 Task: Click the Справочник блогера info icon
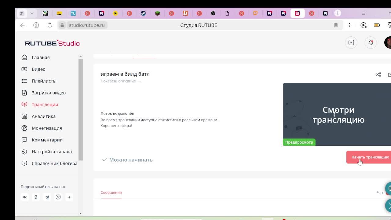pyautogui.click(x=24, y=163)
